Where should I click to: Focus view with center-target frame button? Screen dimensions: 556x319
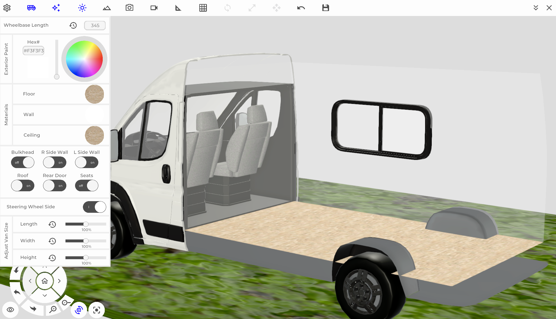(97, 310)
